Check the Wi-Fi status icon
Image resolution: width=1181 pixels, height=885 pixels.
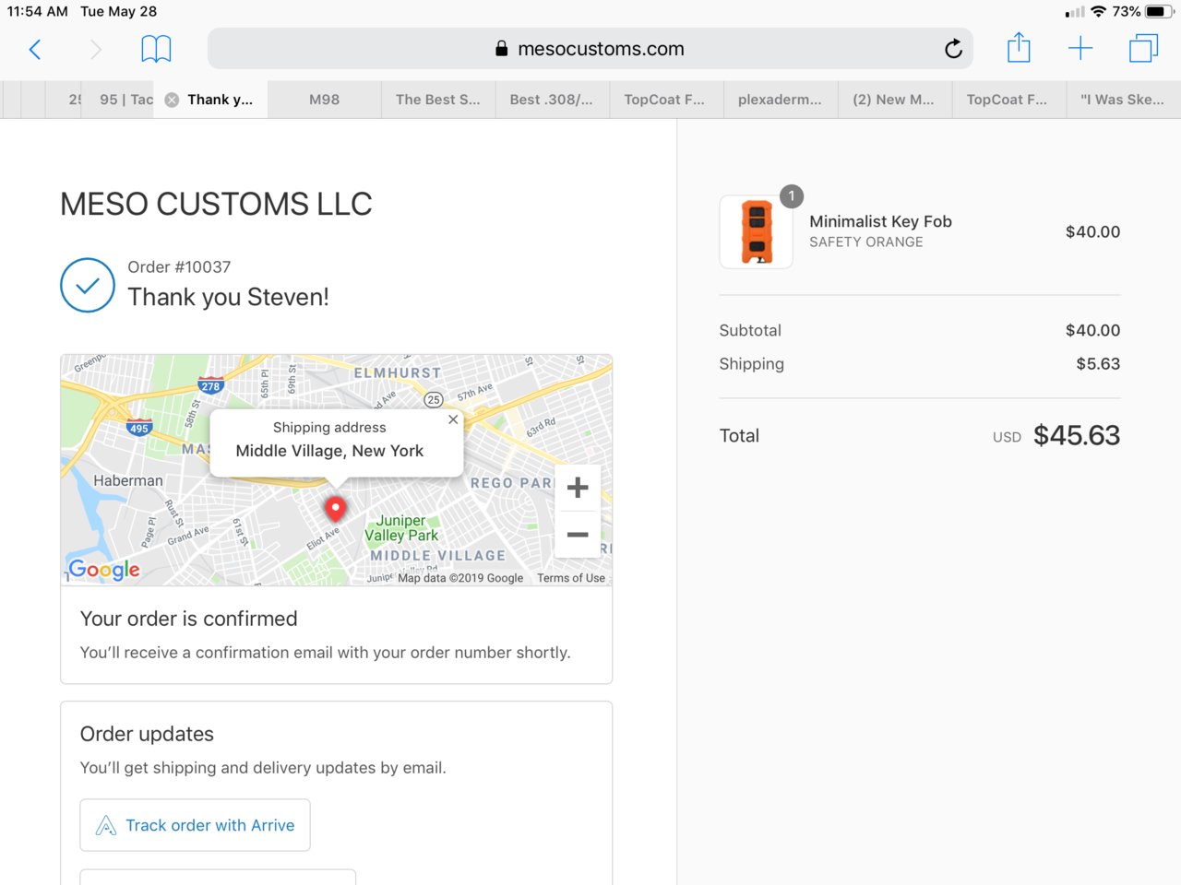tap(1098, 12)
